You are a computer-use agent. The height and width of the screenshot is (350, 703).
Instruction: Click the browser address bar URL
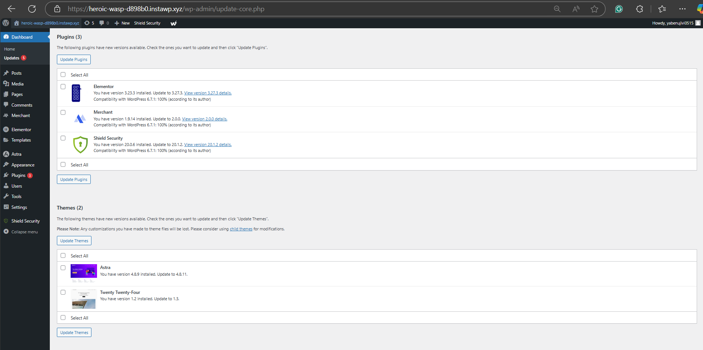pyautogui.click(x=166, y=9)
